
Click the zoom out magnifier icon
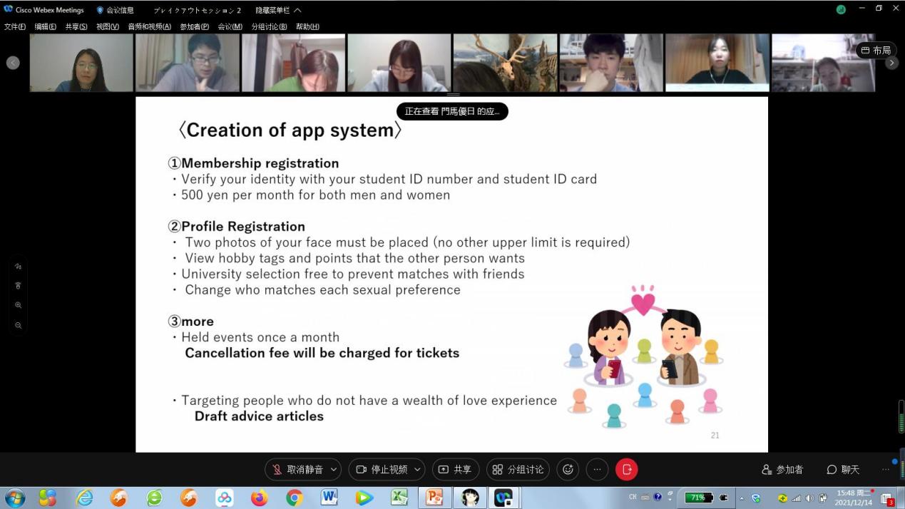[x=19, y=326]
